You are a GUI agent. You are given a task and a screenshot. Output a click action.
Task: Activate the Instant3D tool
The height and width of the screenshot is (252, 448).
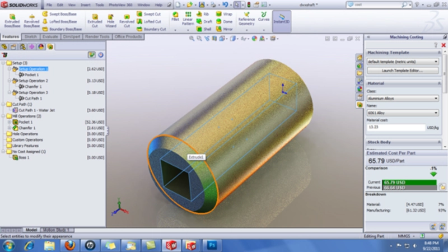[281, 19]
